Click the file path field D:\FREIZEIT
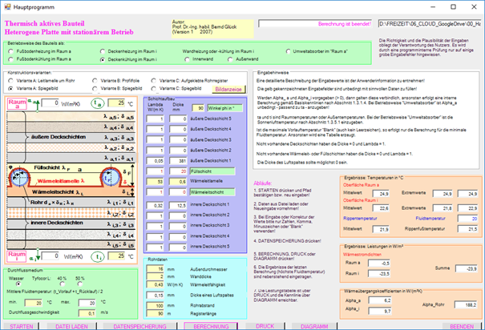485x330 pixels. click(430, 24)
